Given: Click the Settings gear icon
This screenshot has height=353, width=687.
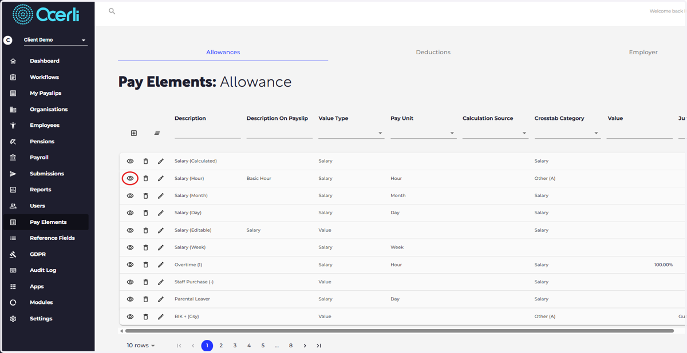Looking at the screenshot, I should tap(13, 319).
